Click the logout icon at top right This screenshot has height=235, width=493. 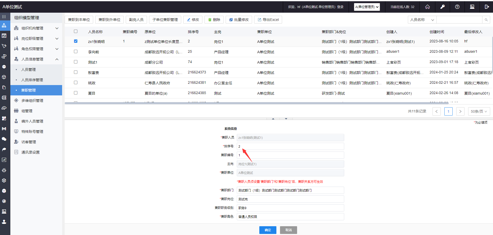(487, 7)
